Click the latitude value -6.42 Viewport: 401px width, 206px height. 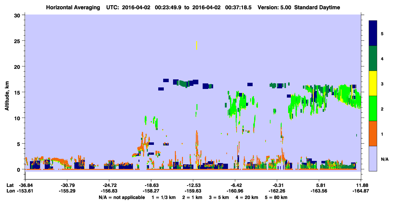pyautogui.click(x=235, y=185)
